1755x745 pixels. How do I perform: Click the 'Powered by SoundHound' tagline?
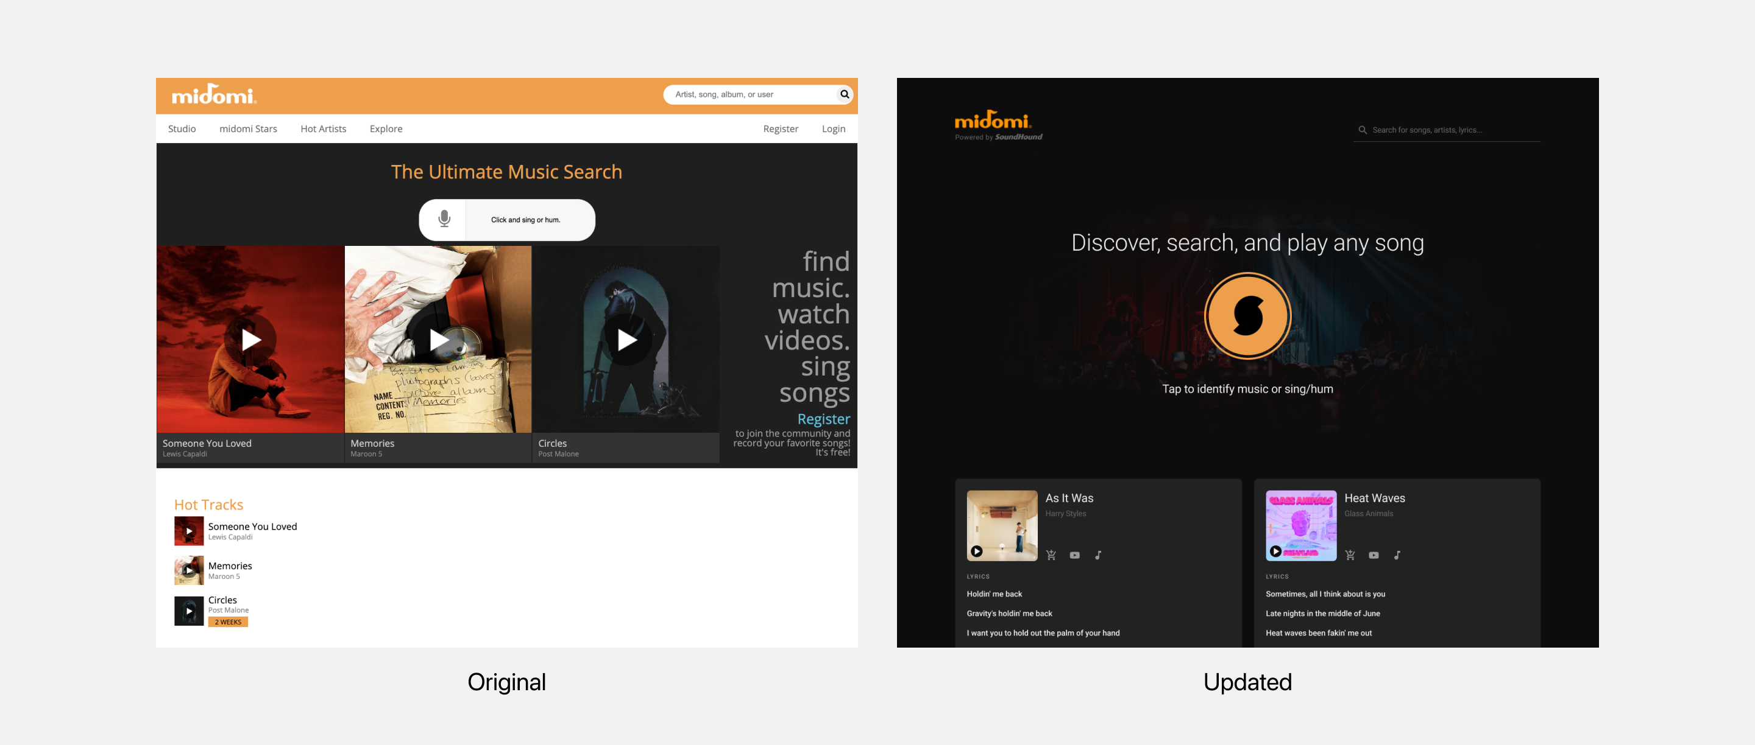click(x=998, y=137)
